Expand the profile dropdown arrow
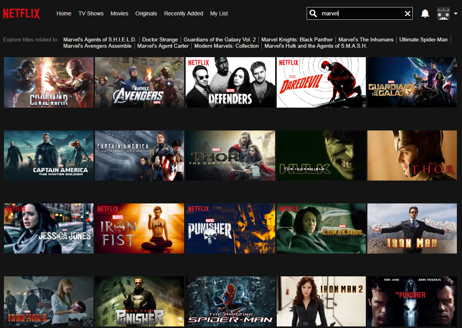This screenshot has width=462, height=328. pyautogui.click(x=456, y=13)
